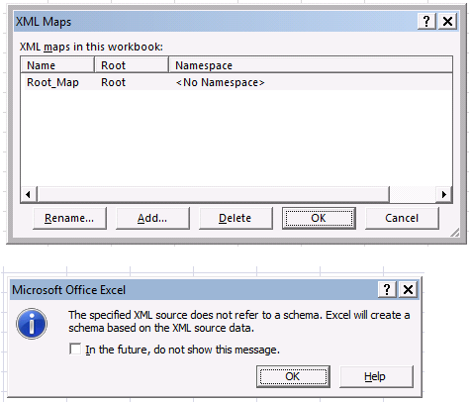Confirm XML Maps dialog with OK

[319, 218]
